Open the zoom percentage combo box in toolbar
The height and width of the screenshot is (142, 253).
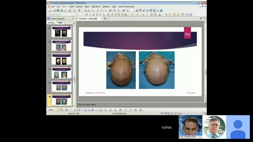pyautogui.click(x=130, y=11)
